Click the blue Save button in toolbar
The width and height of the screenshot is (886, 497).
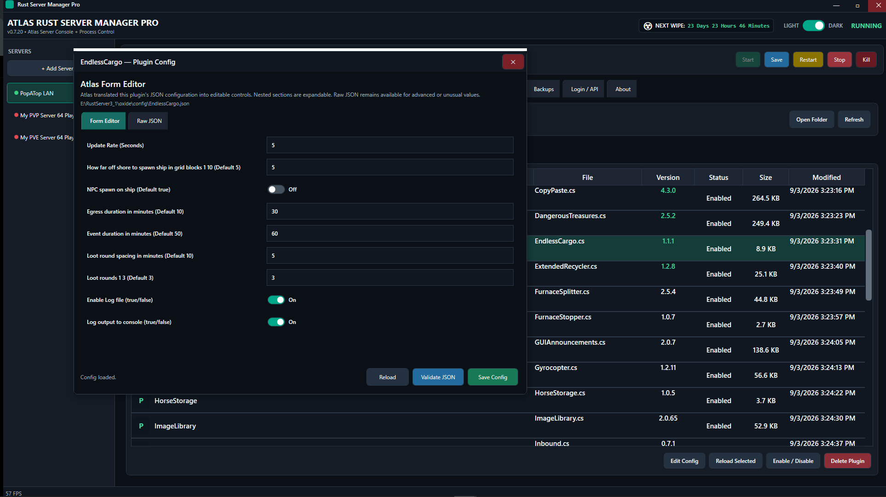(x=776, y=60)
